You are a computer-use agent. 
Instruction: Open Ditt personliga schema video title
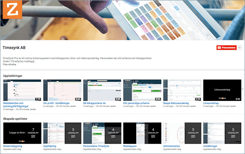click(136, 103)
